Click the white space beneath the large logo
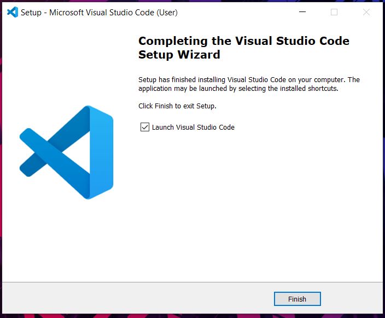The image size is (385, 318). [x=66, y=241]
